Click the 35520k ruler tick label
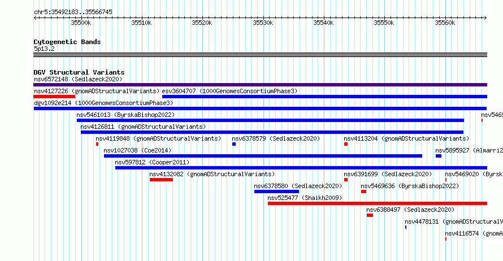This screenshot has height=261, width=503. 202,23
